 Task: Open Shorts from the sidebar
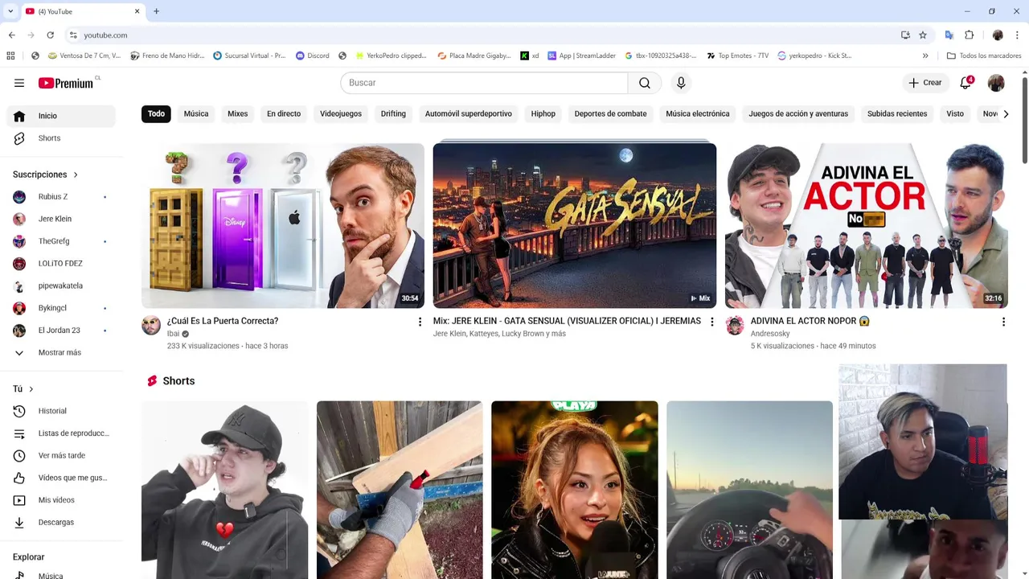tap(61, 138)
